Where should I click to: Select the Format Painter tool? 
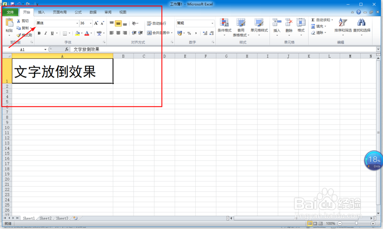pos(24,35)
